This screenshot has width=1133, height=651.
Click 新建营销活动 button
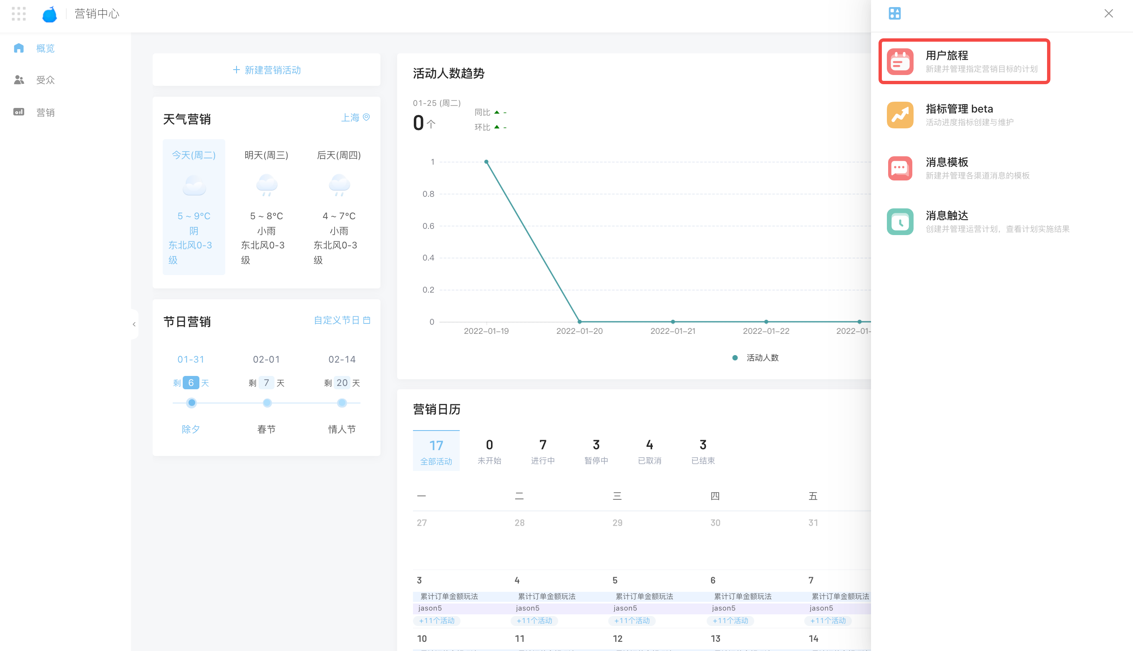(x=266, y=70)
